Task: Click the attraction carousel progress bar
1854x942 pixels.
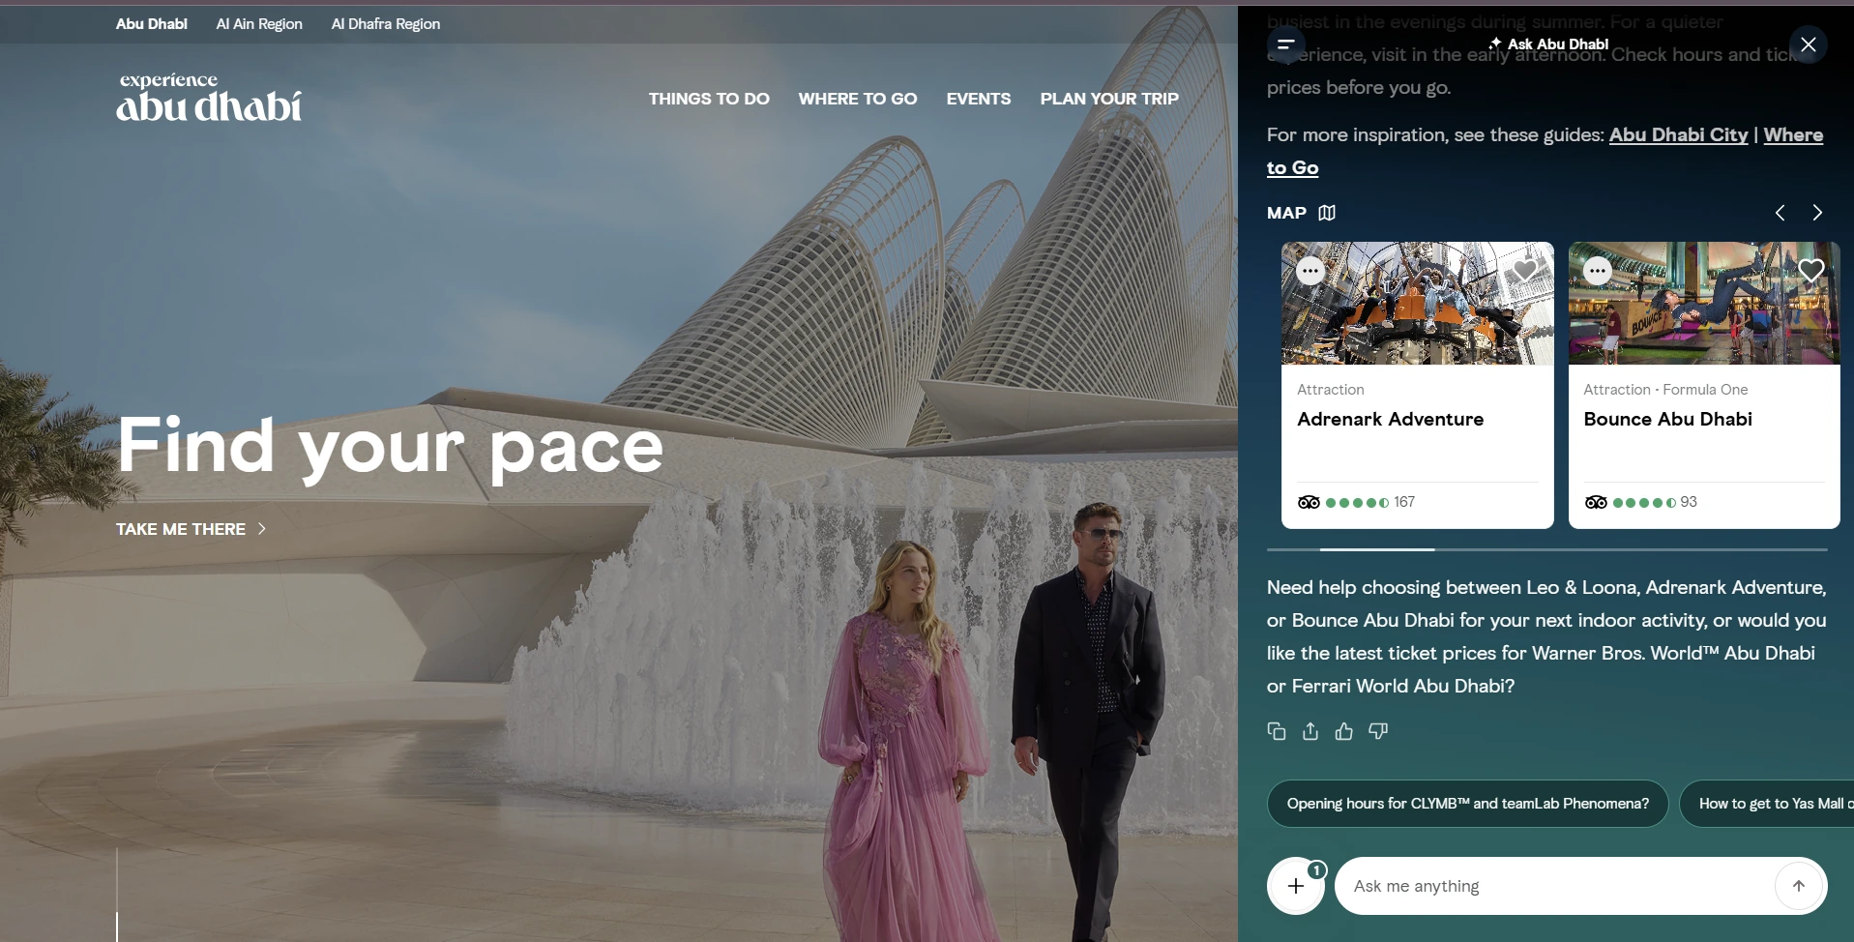Action: pos(1547,549)
